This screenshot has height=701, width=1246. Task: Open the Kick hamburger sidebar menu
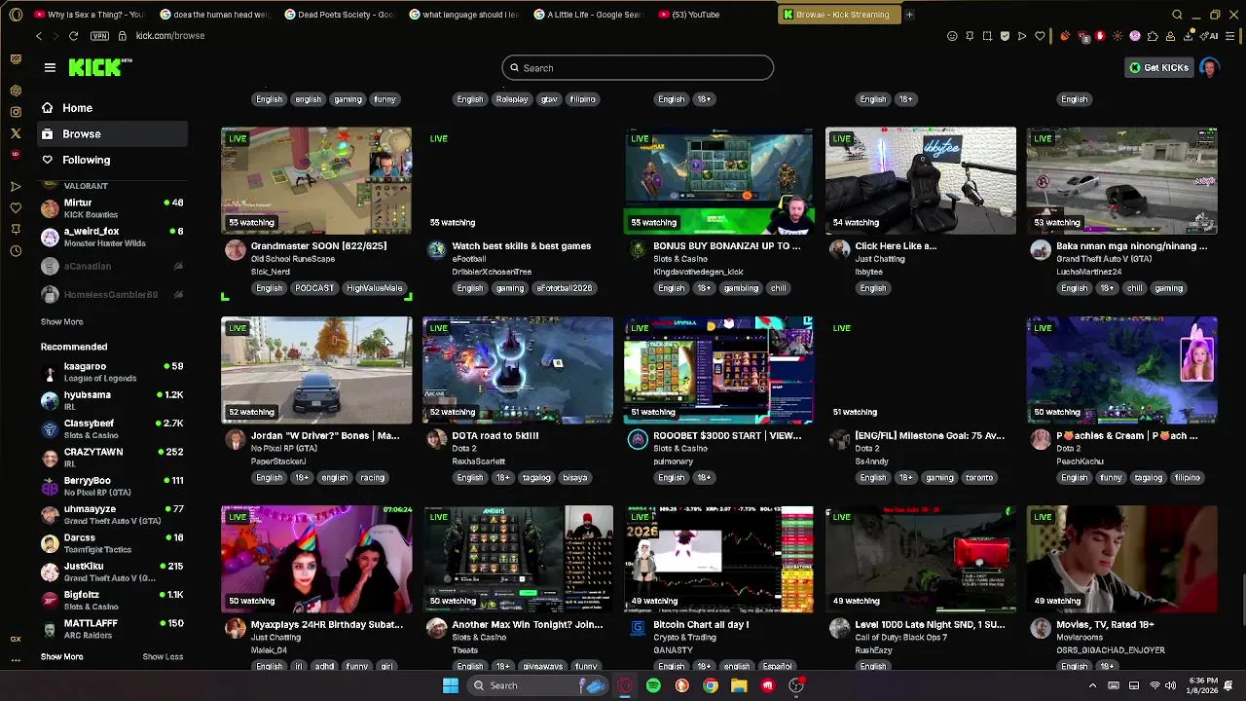point(50,67)
